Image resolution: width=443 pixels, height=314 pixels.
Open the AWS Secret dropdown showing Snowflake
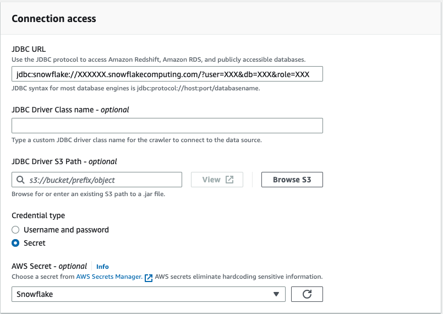(x=143, y=294)
